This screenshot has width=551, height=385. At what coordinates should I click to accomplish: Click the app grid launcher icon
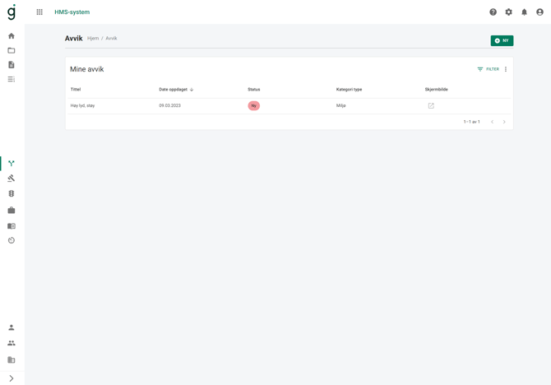tap(39, 12)
